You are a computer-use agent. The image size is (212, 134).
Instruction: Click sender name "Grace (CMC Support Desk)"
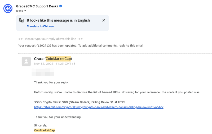click(37, 6)
